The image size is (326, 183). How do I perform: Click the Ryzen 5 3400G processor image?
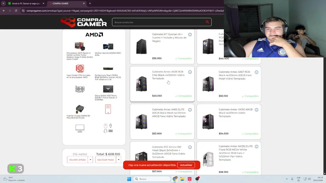pyautogui.click(x=80, y=47)
